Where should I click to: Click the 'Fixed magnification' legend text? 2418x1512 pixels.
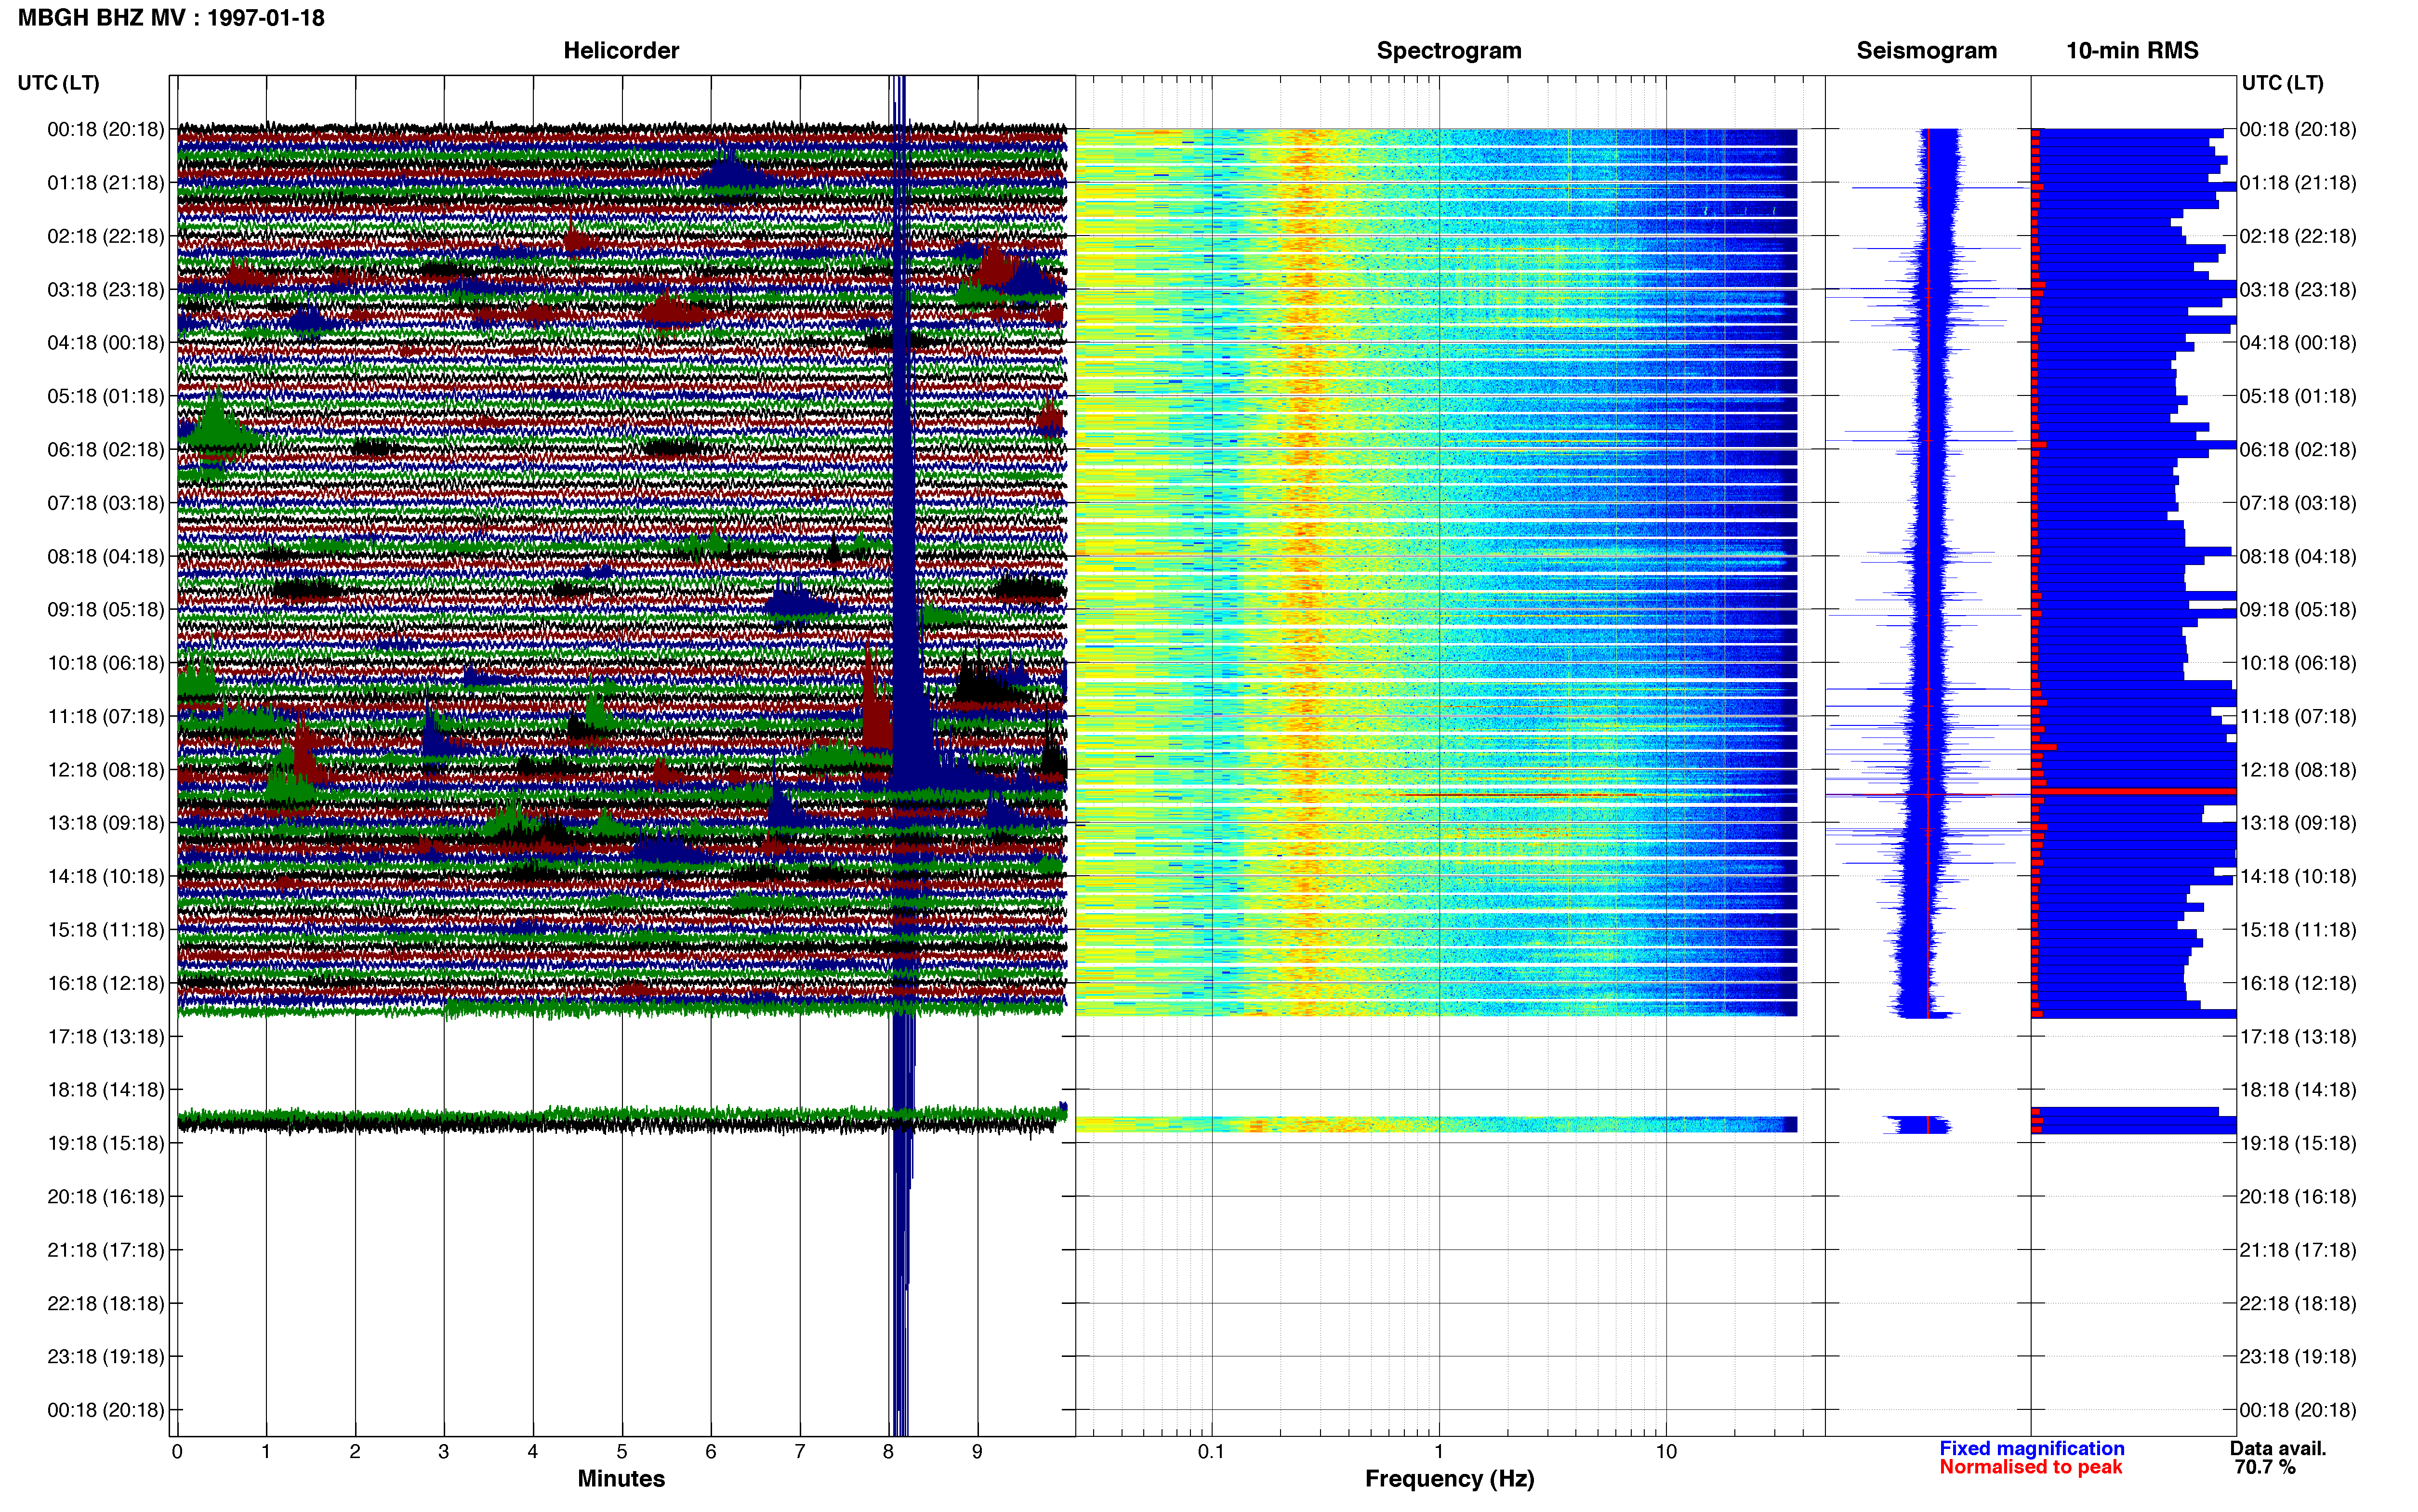[2031, 1448]
